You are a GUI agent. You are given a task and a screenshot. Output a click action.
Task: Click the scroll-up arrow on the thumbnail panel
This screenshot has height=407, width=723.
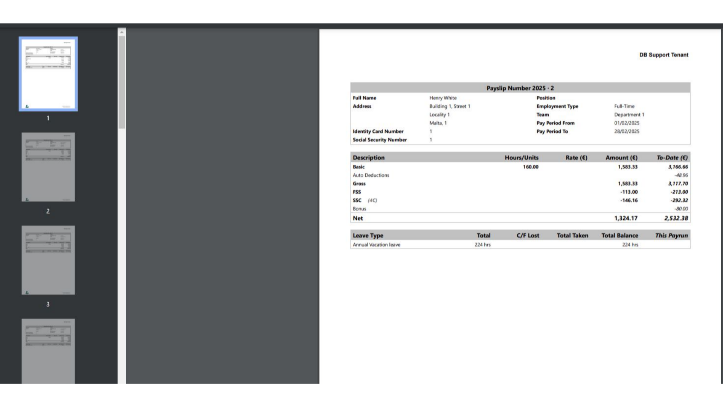pos(122,32)
